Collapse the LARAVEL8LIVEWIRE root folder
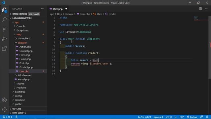211x119 pixels. click(28, 18)
